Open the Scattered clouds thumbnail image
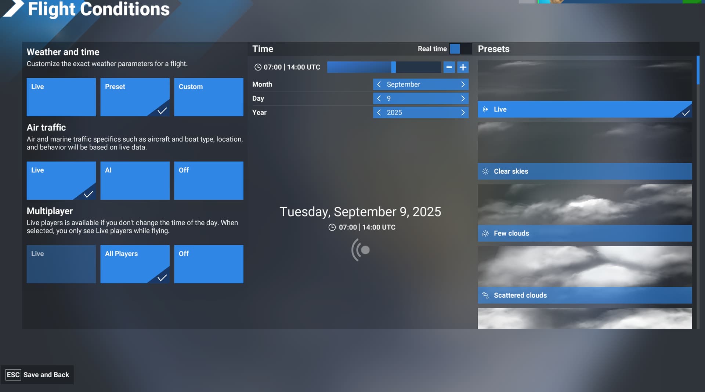The height and width of the screenshot is (392, 705). pyautogui.click(x=585, y=267)
